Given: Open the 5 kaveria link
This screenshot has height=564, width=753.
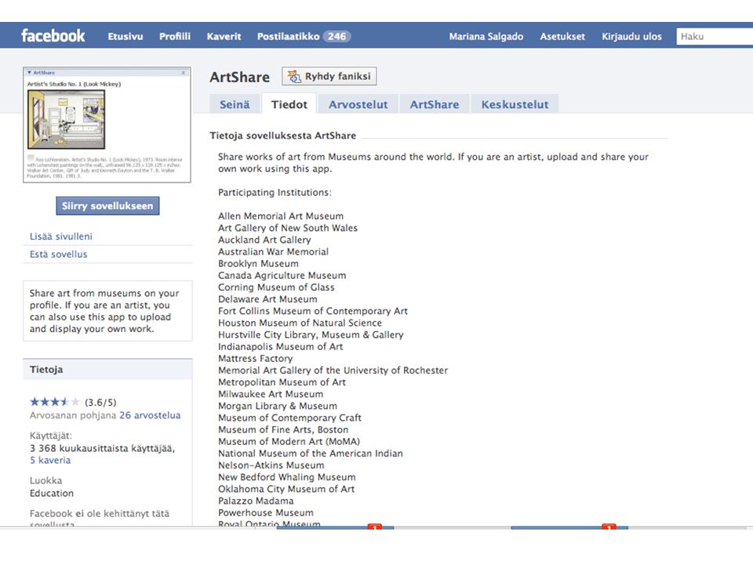Looking at the screenshot, I should click(50, 460).
